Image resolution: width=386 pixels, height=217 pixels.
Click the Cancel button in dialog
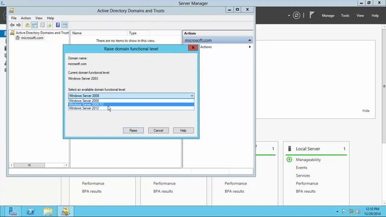(x=158, y=130)
